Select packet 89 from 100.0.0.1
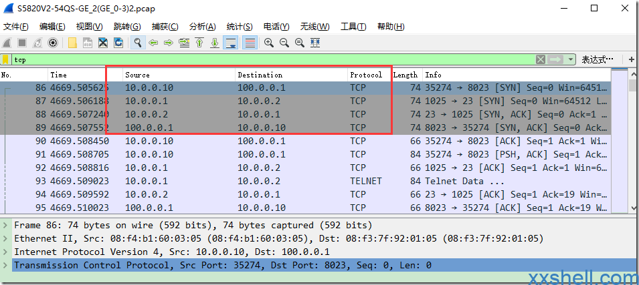This screenshot has height=285, width=639. pyautogui.click(x=306, y=127)
